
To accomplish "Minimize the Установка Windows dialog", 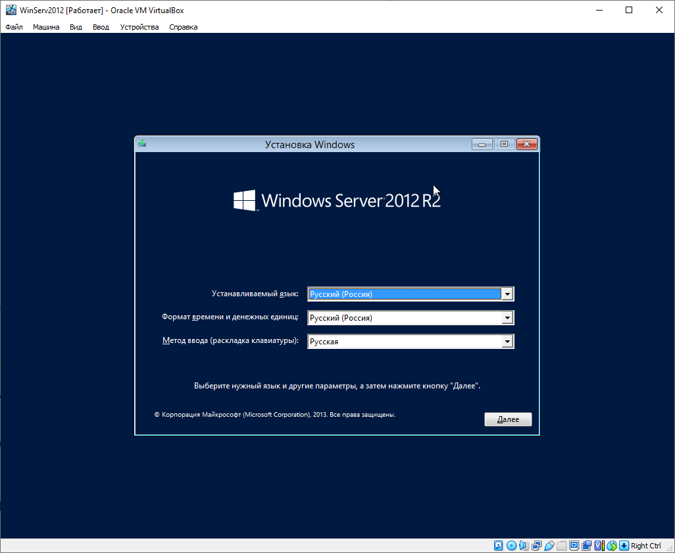I will click(482, 144).
